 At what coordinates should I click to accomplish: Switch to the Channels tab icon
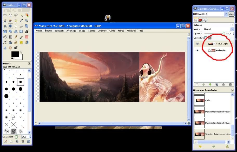[x=200, y=20]
